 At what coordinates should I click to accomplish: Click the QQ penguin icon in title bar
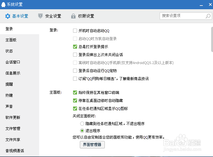coord(3,5)
